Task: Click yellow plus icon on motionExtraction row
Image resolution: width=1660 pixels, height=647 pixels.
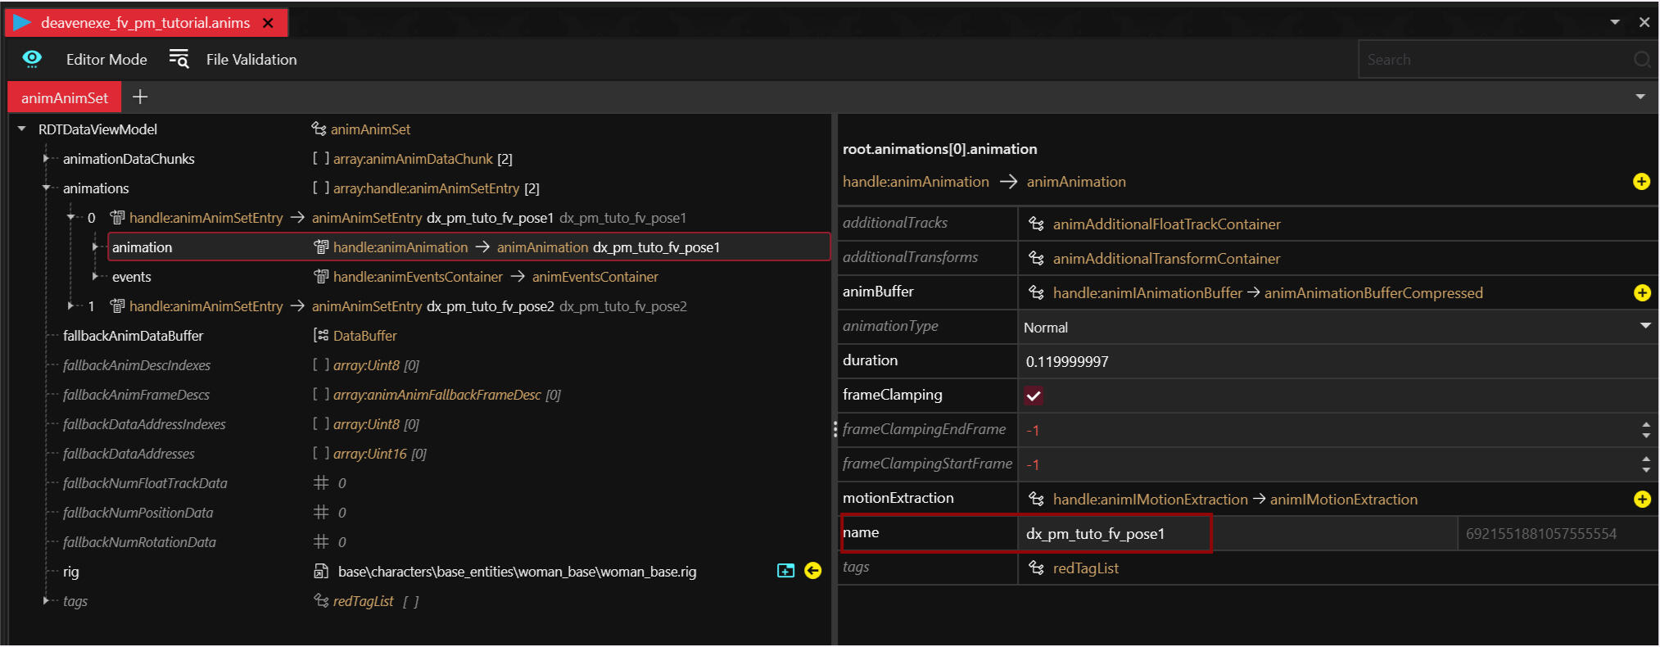Action: click(1642, 500)
